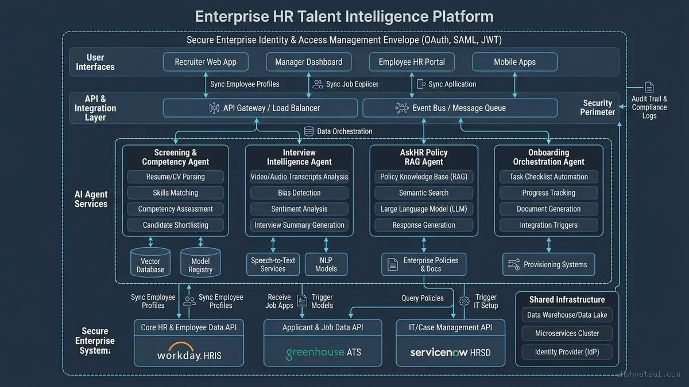Image resolution: width=689 pixels, height=387 pixels.
Task: Click the people icon between bottom Sync Profiles labels
Action: tap(189, 300)
